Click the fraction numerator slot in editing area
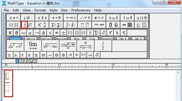This screenshot has width=182, height=101. (x=7, y=76)
